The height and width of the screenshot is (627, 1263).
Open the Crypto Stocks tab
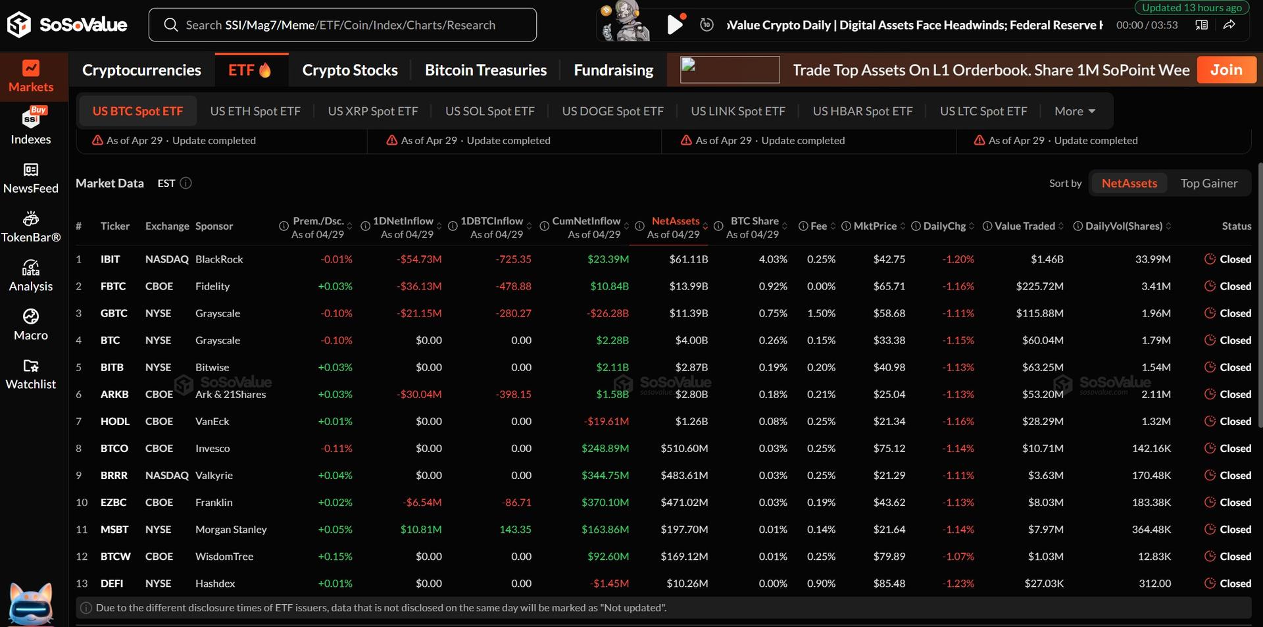(349, 70)
